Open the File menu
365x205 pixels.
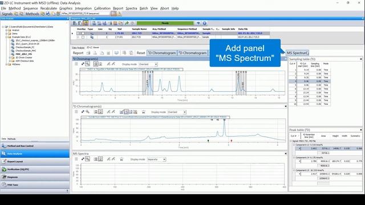coord(3,9)
